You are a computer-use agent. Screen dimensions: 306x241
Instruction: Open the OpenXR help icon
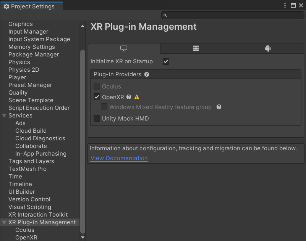click(129, 97)
